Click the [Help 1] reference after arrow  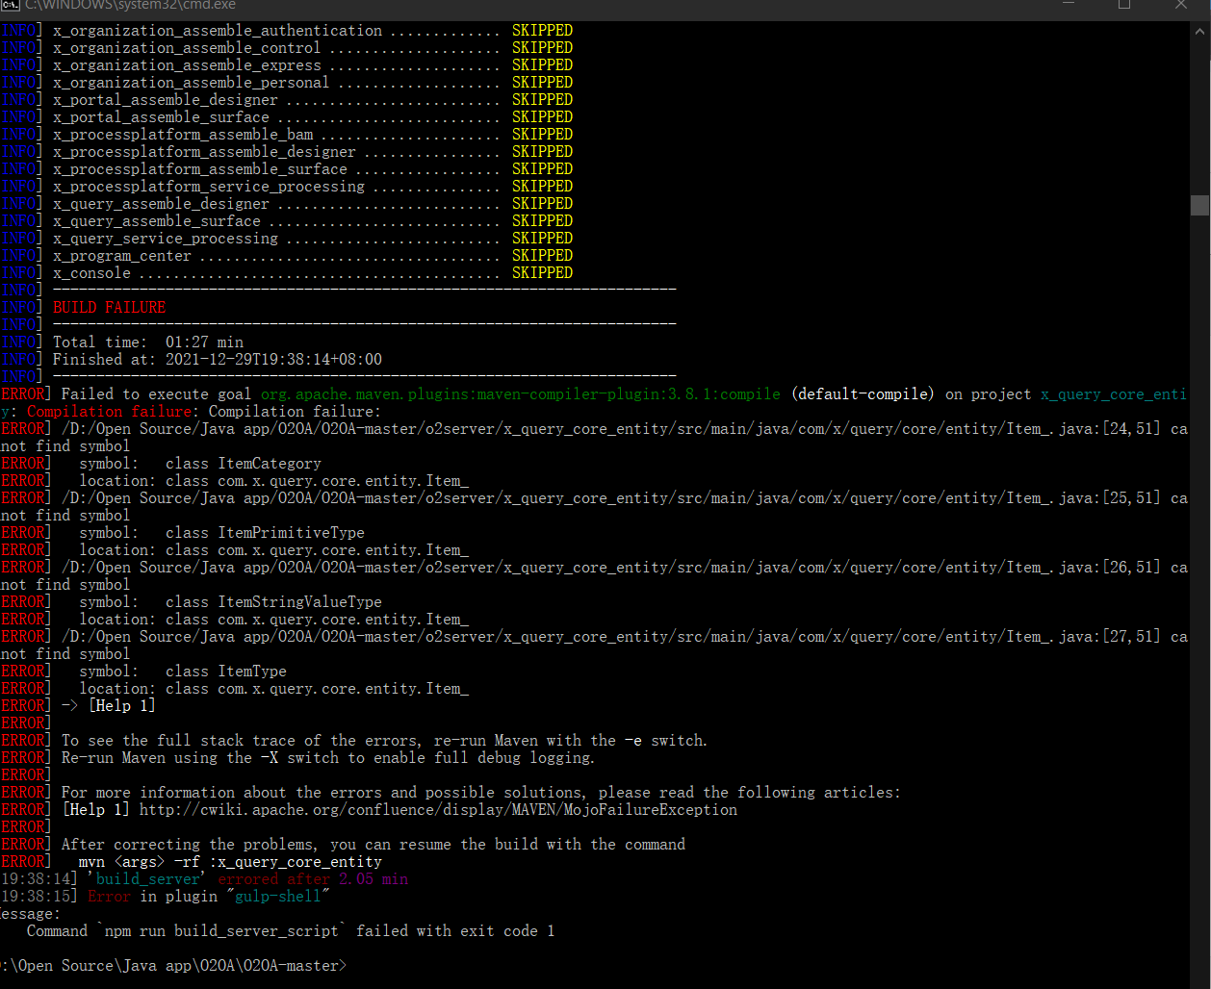pos(122,706)
